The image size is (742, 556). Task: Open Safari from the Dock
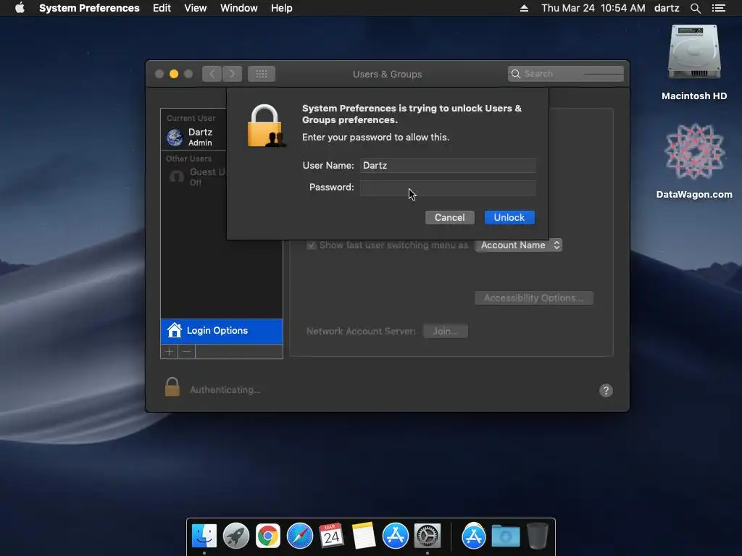click(300, 536)
